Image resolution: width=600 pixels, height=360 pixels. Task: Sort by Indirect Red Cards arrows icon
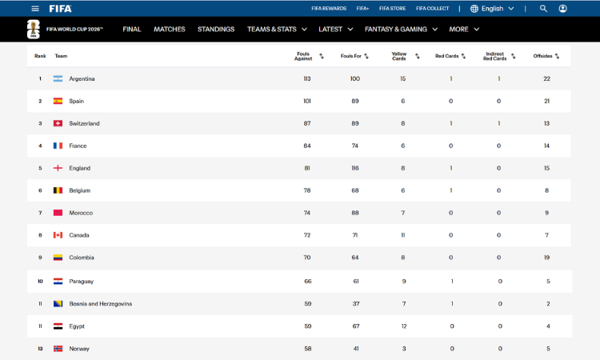(x=513, y=56)
